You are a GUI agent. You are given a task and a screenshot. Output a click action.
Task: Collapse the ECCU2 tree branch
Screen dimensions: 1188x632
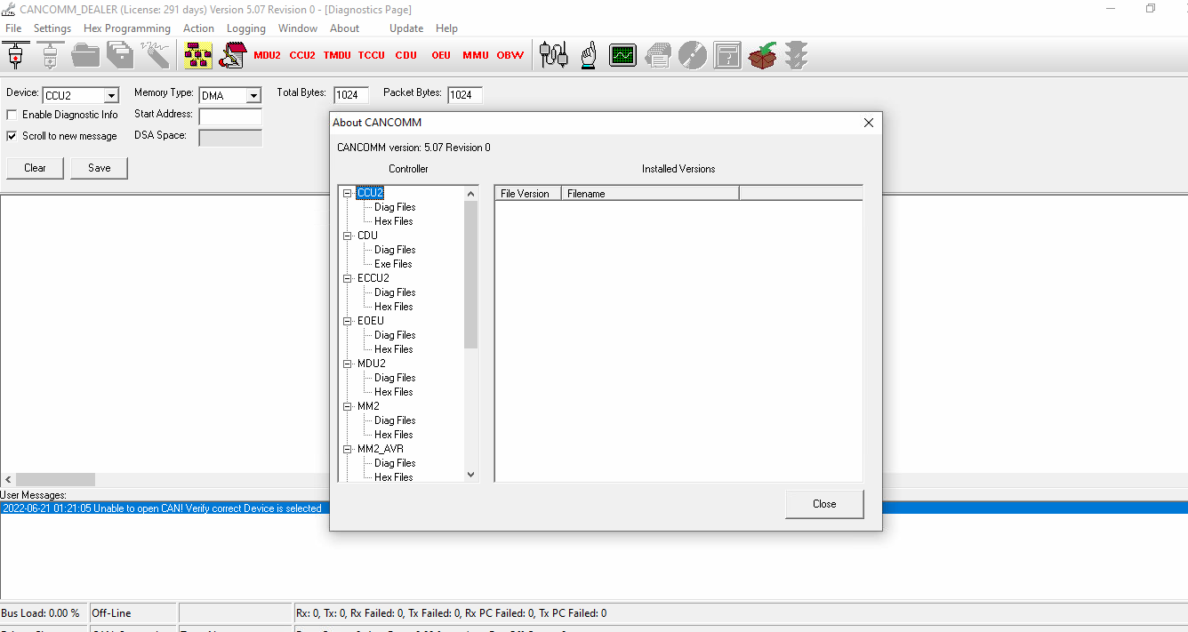[x=348, y=277]
